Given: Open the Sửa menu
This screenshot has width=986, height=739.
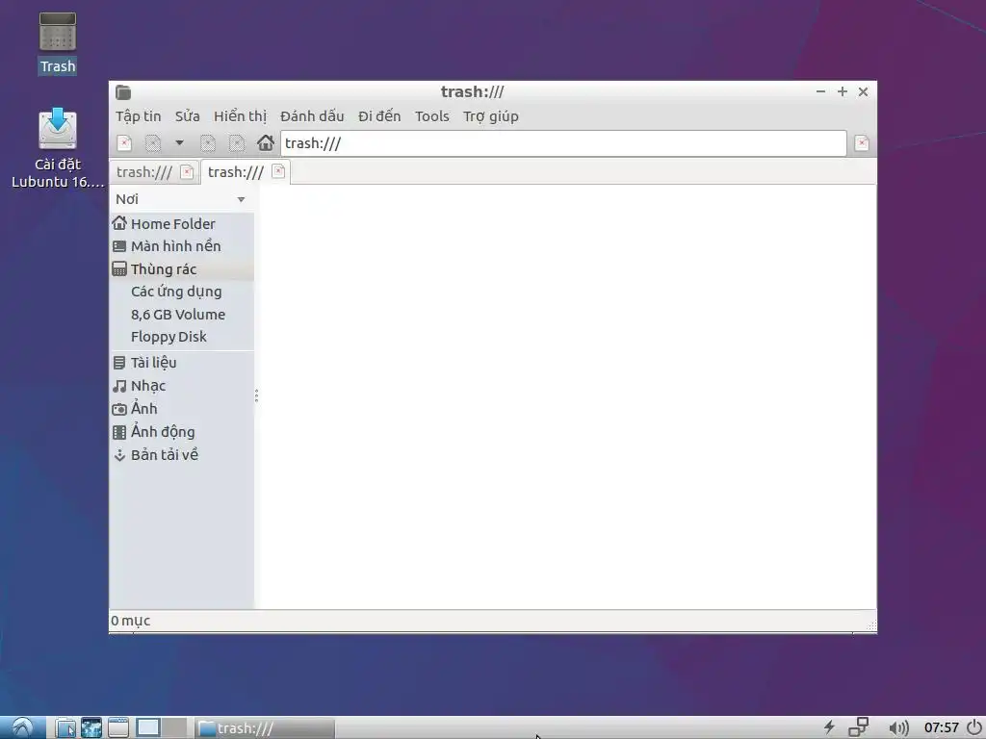Looking at the screenshot, I should coord(188,116).
